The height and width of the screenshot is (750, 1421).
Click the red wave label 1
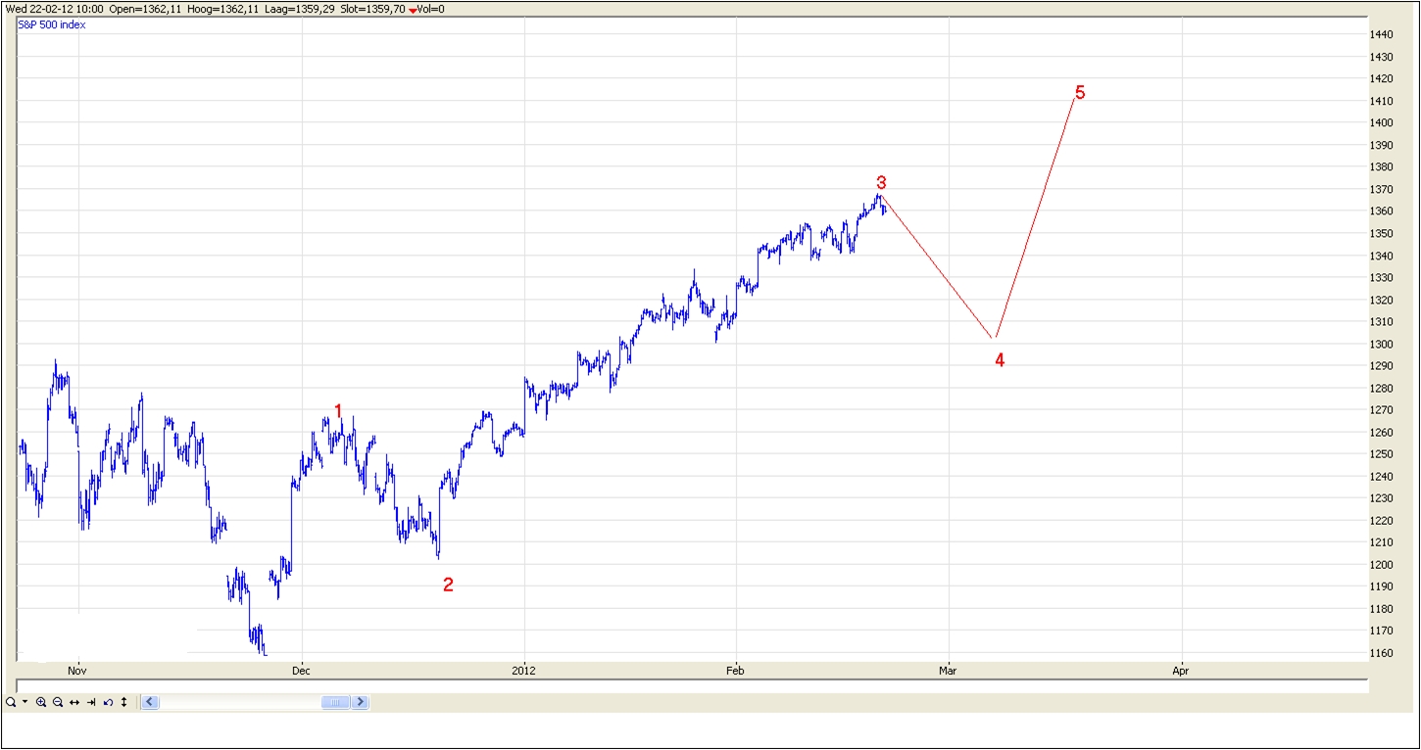pyautogui.click(x=339, y=411)
